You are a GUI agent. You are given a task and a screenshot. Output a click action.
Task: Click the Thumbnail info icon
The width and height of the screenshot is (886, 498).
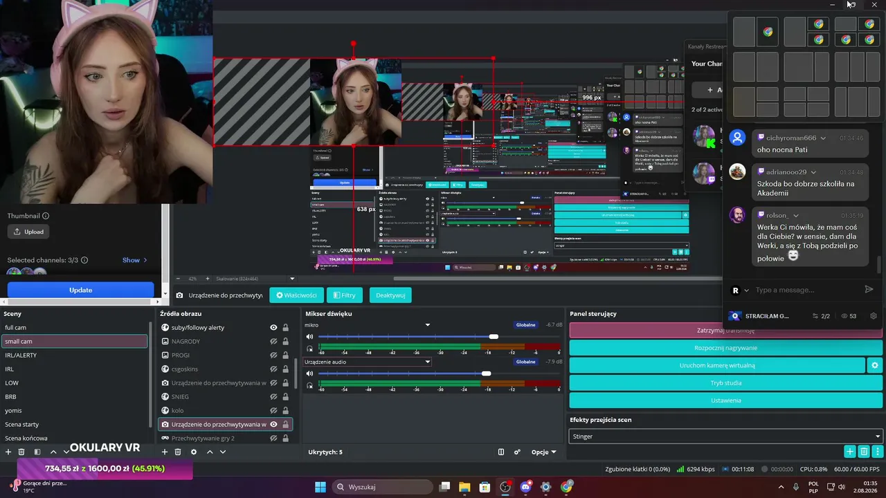point(46,216)
